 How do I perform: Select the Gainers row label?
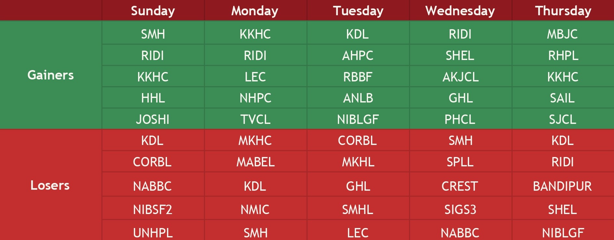[x=51, y=75]
